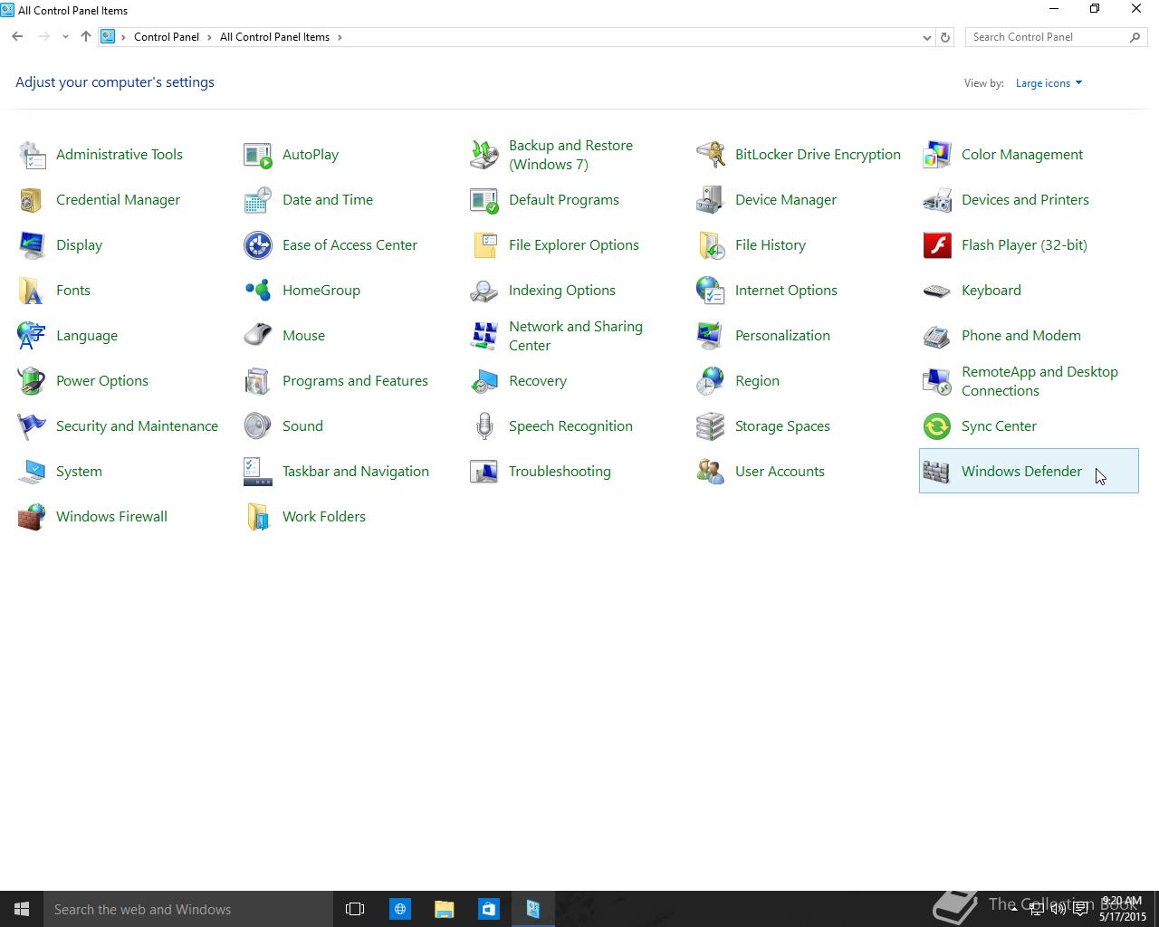Open RemoteApp and Desktop Connections icon
The height and width of the screenshot is (927, 1159).
tap(937, 381)
